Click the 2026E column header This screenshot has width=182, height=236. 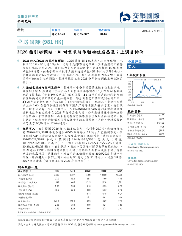click(x=87, y=171)
